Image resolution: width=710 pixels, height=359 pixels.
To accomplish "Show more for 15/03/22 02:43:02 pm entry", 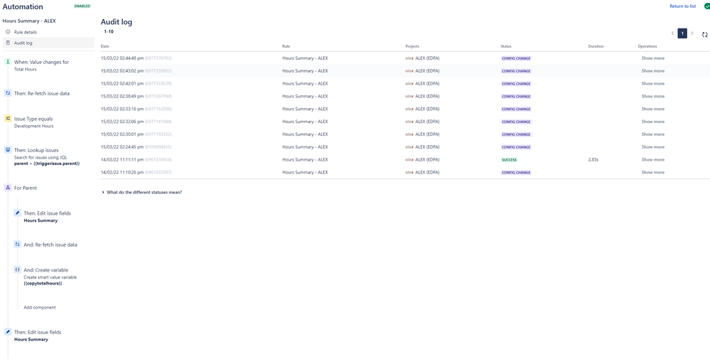I will click(653, 71).
